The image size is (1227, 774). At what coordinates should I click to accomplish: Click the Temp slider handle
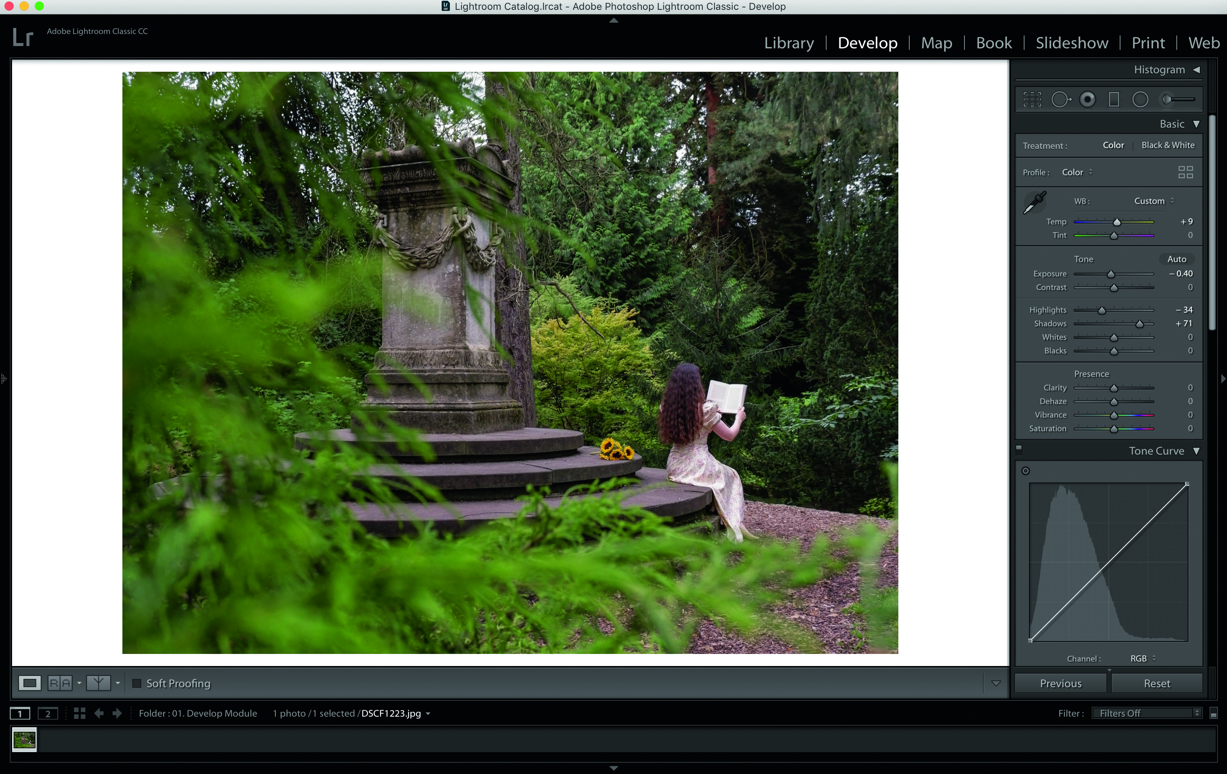point(1117,222)
